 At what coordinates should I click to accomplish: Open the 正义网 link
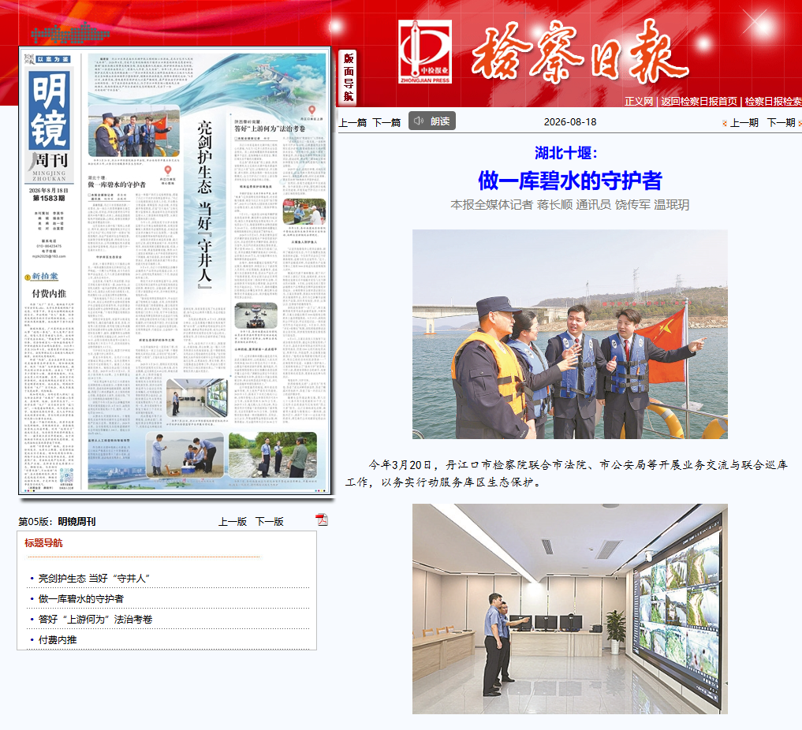[638, 101]
